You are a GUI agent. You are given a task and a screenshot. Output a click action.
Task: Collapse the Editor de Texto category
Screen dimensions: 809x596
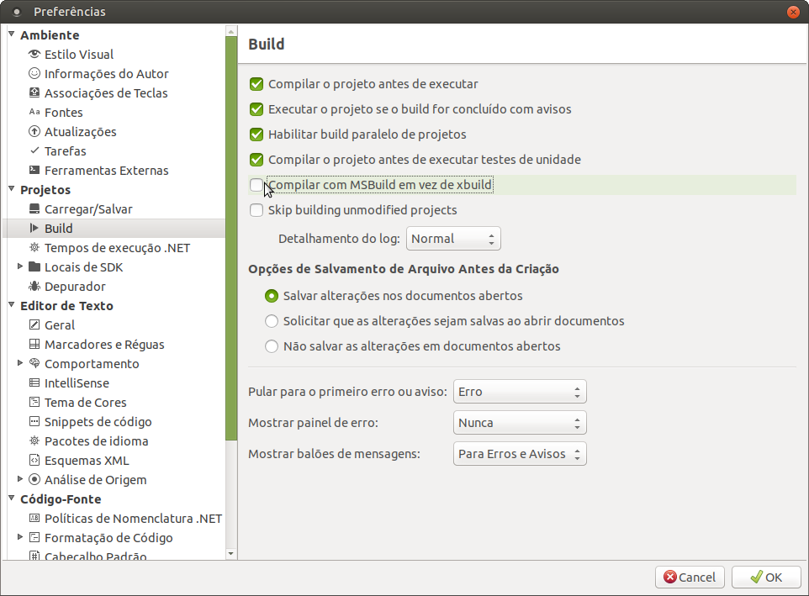(11, 305)
